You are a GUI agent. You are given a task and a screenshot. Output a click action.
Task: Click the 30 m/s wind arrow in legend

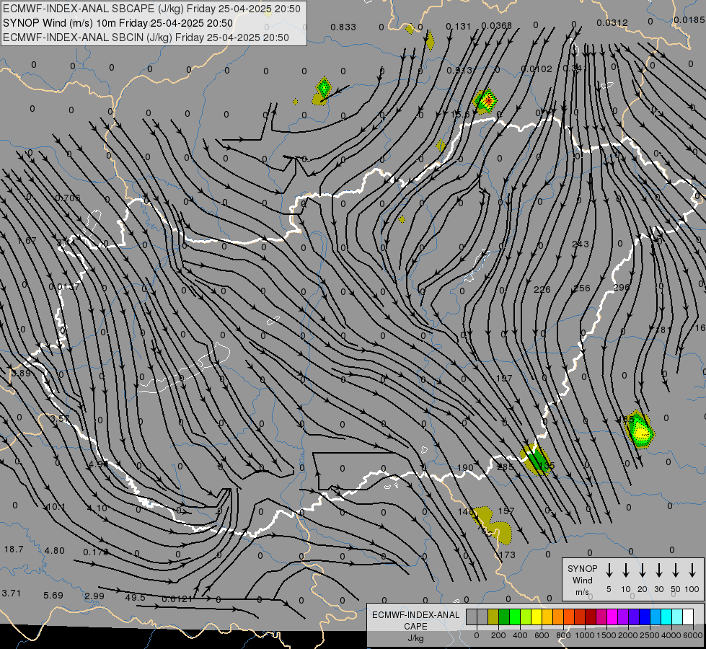(x=658, y=570)
